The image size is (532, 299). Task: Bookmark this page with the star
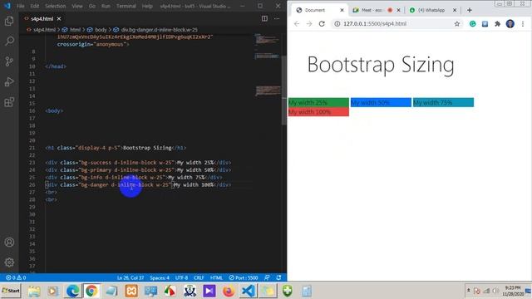coord(457,24)
